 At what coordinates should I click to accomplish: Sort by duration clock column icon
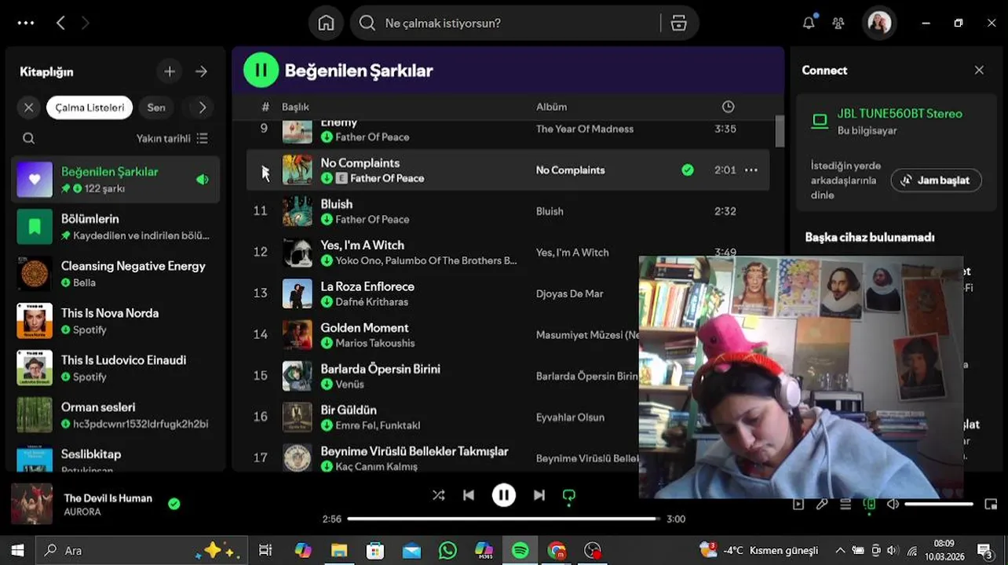[x=728, y=107]
